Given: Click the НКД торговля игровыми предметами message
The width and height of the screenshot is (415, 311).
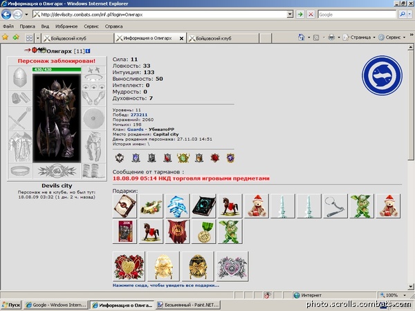Looking at the screenshot, I should [191, 178].
